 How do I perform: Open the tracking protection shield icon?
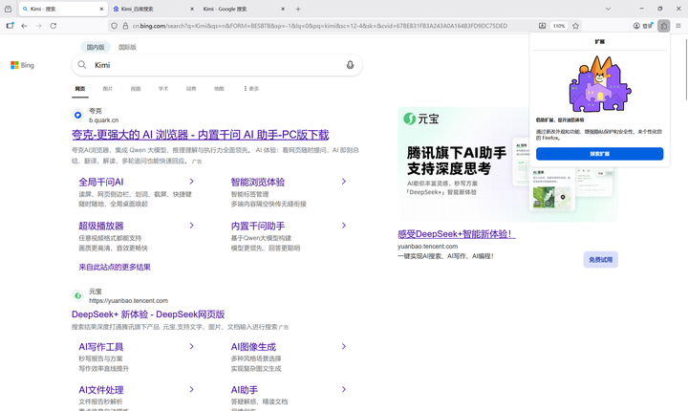click(114, 26)
